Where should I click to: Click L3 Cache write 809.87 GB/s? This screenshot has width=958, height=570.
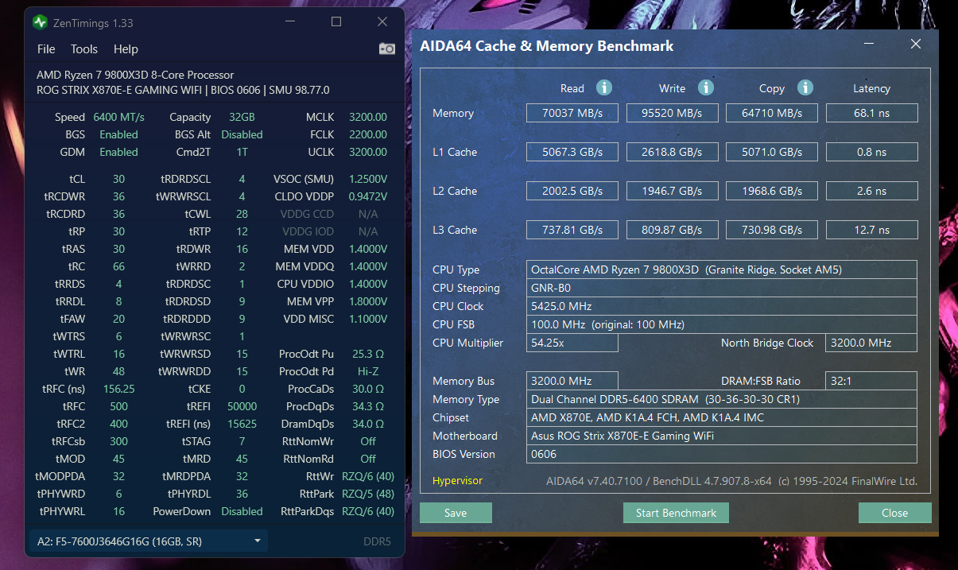(x=673, y=230)
